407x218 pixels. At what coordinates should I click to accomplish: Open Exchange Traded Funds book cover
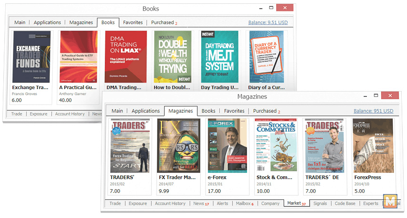31,57
